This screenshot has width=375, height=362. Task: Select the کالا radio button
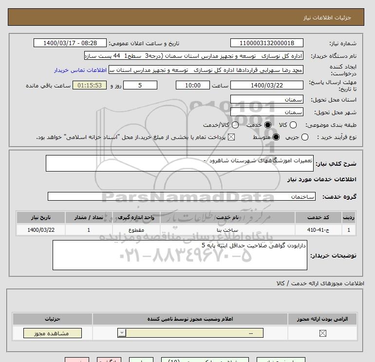tap(293, 125)
